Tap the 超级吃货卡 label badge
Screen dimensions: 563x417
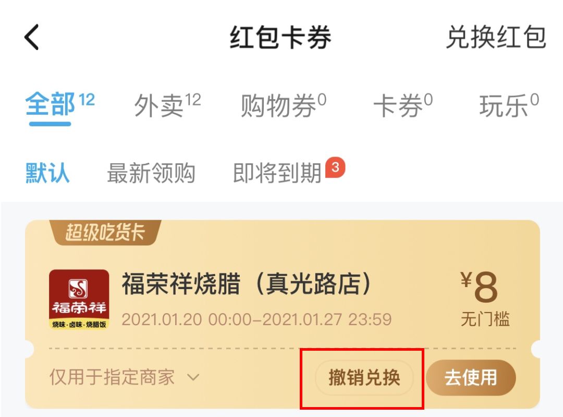[105, 232]
